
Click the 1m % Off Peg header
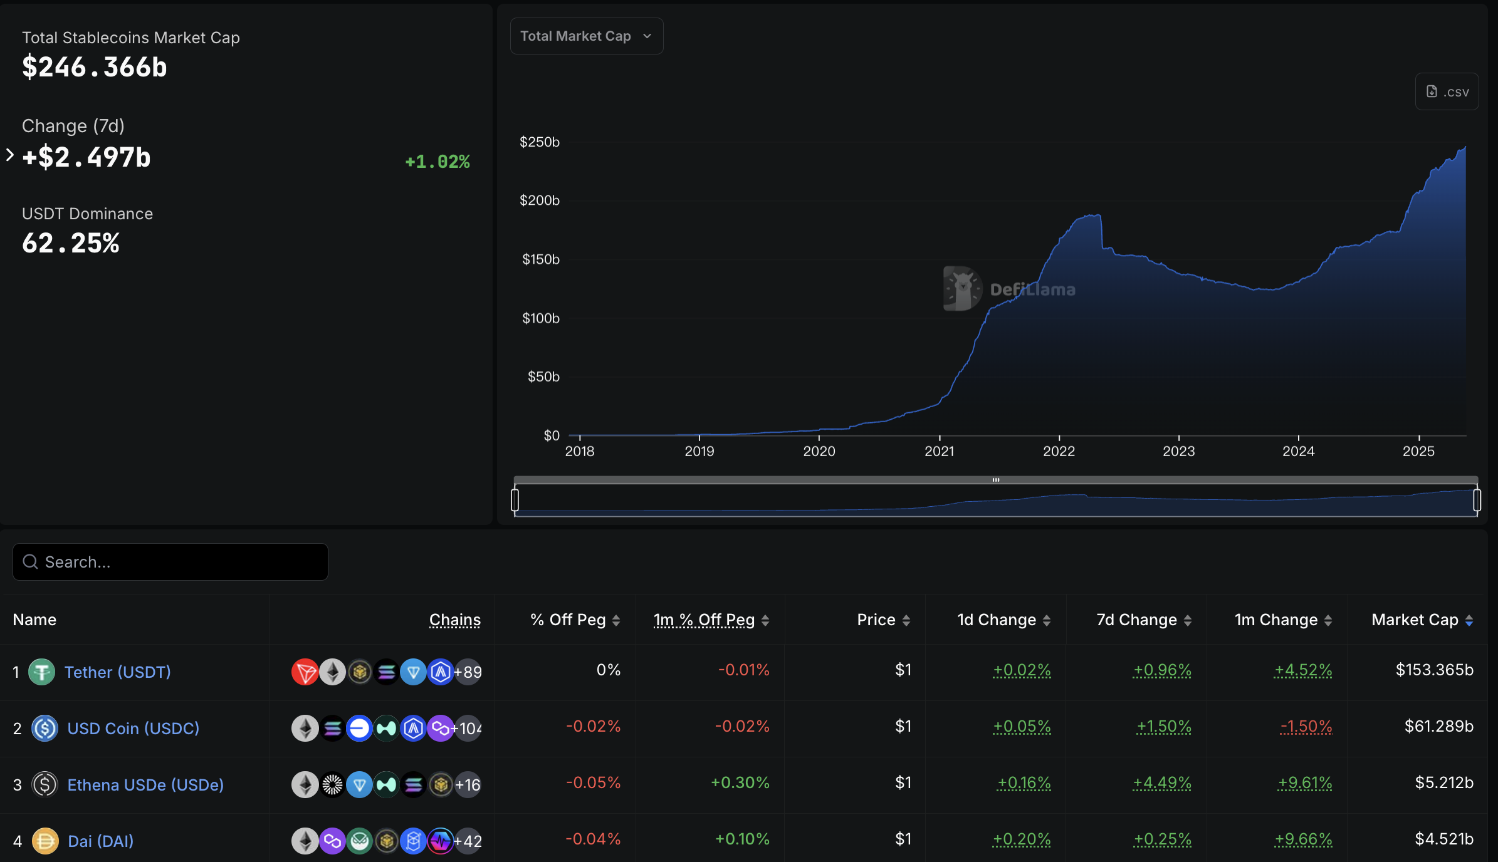pyautogui.click(x=704, y=620)
